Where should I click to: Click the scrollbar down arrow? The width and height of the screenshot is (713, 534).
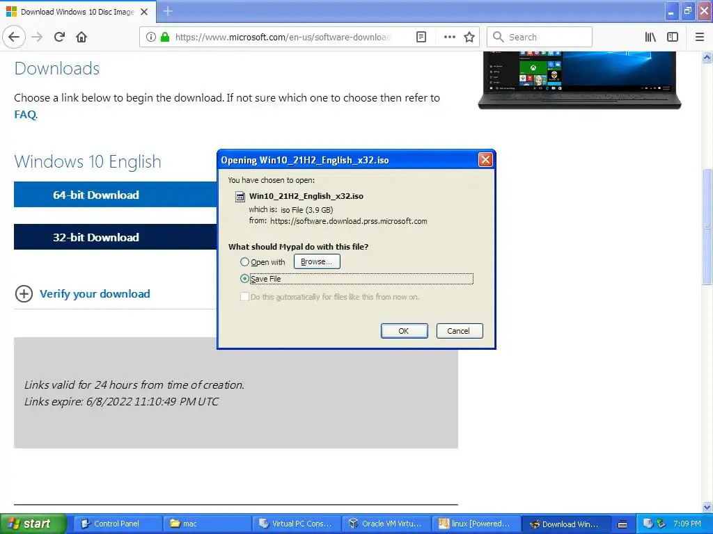(707, 507)
